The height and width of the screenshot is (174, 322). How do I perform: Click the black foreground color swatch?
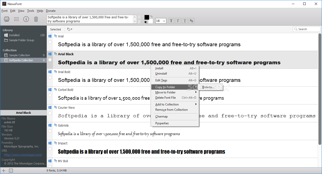(x=147, y=17)
